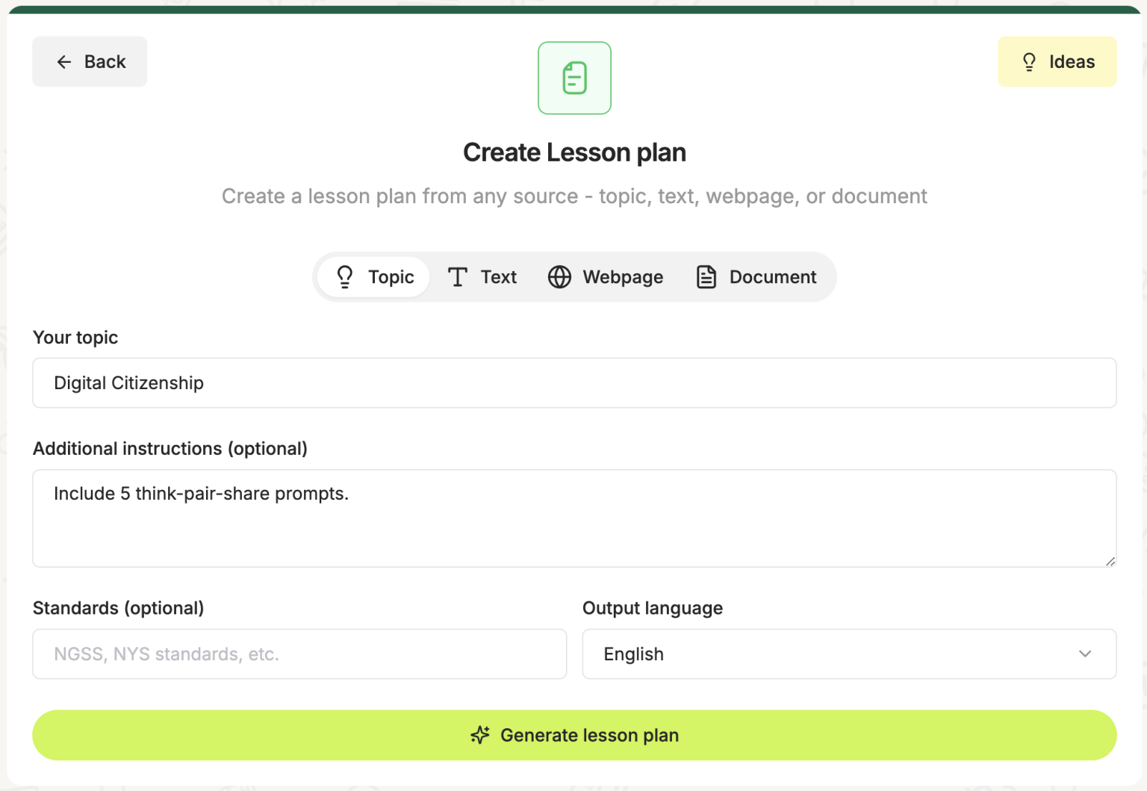Click the sparkle icon on Generate lesson plan
Viewport: 1147px width, 791px height.
point(479,735)
